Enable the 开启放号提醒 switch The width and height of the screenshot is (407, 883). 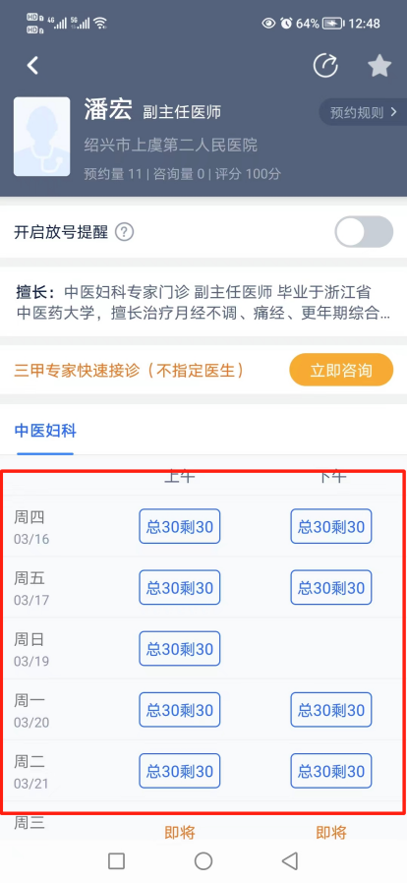click(364, 232)
